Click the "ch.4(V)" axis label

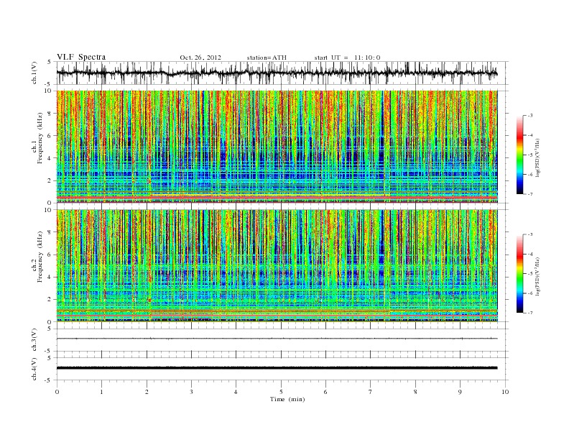pos(34,369)
